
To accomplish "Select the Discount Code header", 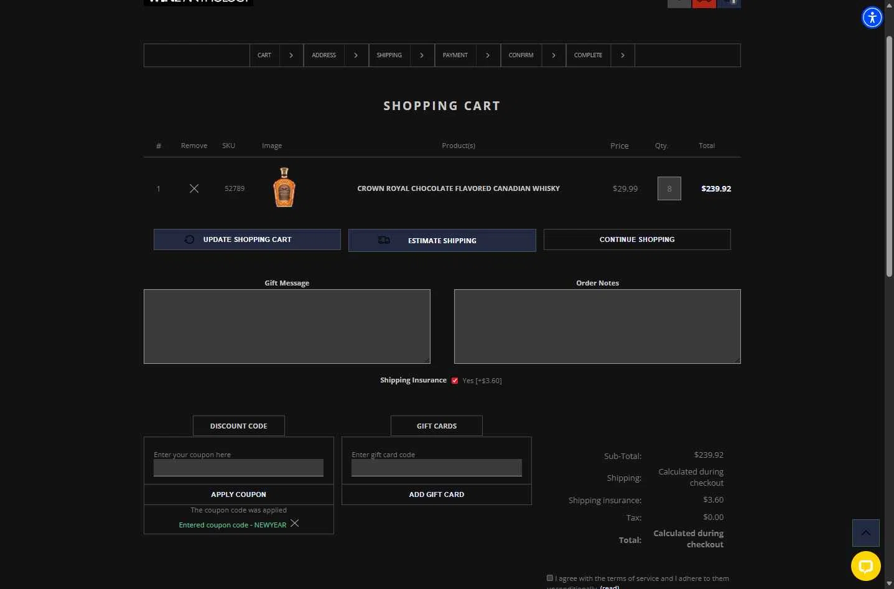I will click(x=238, y=426).
